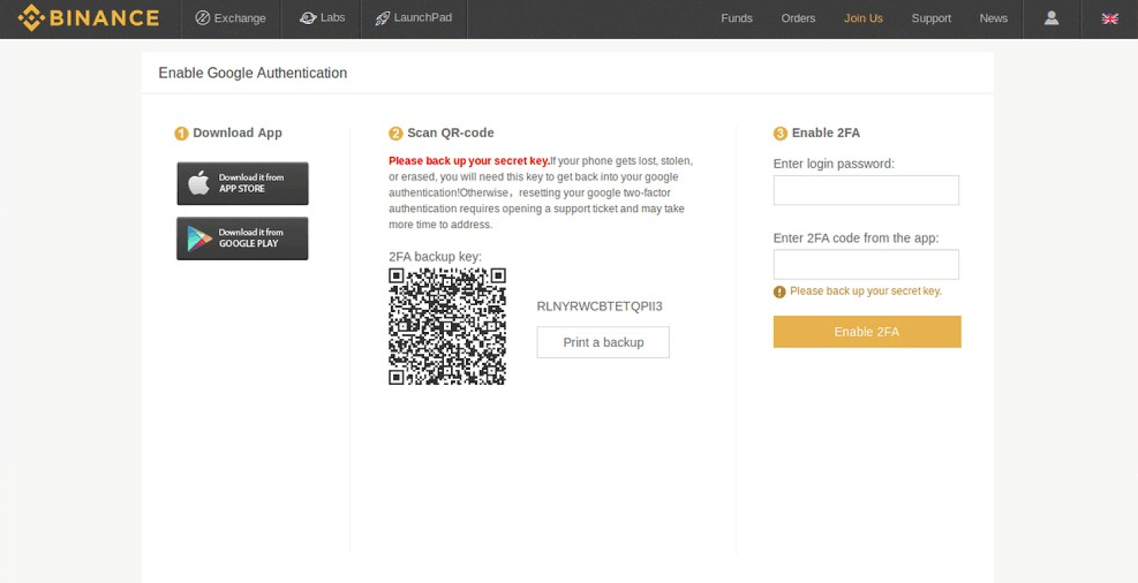Click the orange 'Please back up your secret key.' notice
Image resolution: width=1138 pixels, height=583 pixels.
(866, 291)
